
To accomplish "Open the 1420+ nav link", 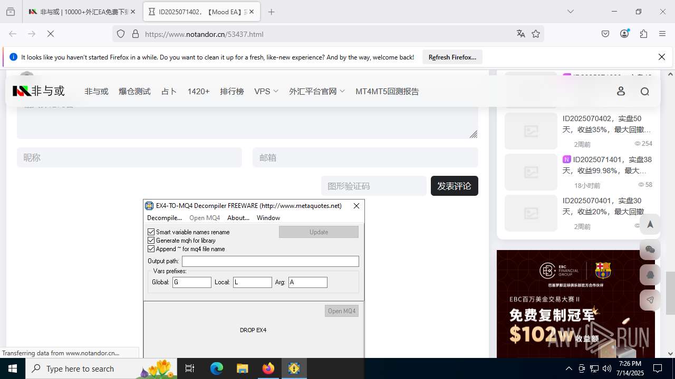I will click(x=198, y=91).
